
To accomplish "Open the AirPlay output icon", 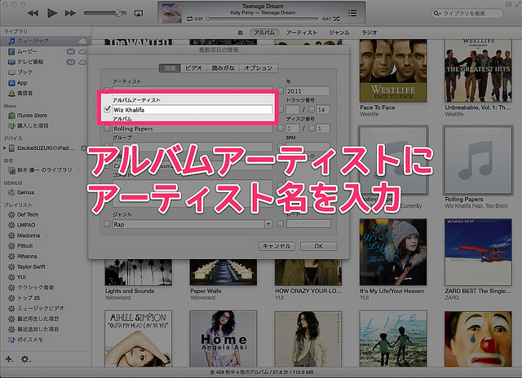I will [x=139, y=13].
